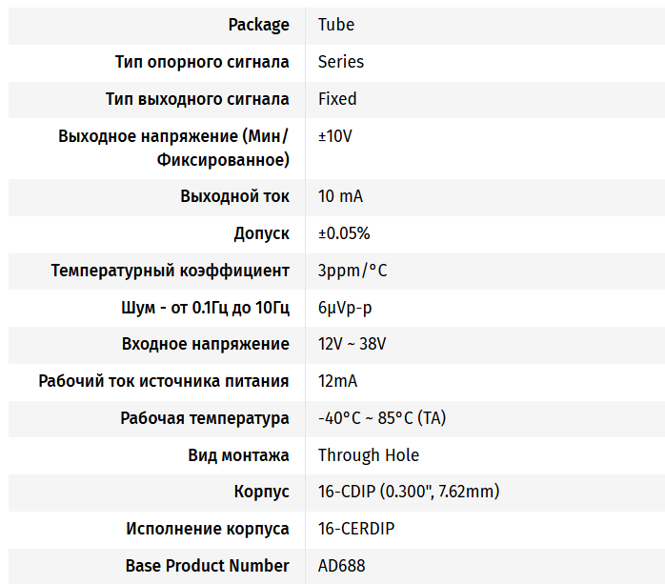This screenshot has height=584, width=665.
Task: Select the "Series" value cell
Action: click(x=341, y=62)
